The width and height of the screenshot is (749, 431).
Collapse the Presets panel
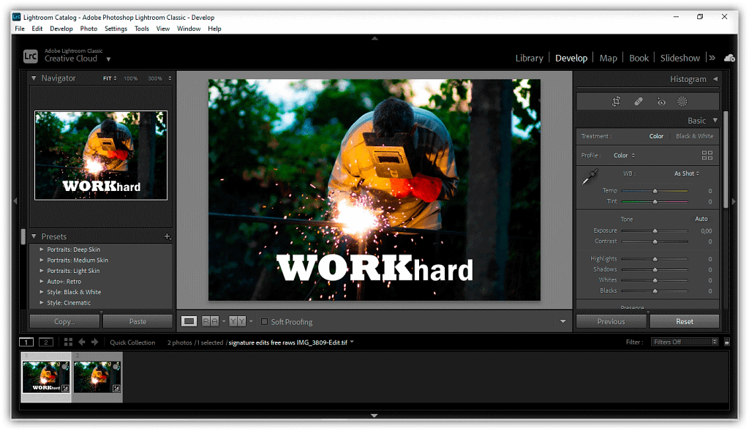34,236
